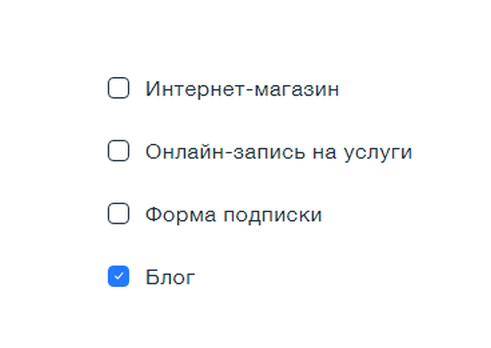This screenshot has width=491, height=348.
Task: Deselect the blue checked box for Блог
Action: (x=118, y=277)
